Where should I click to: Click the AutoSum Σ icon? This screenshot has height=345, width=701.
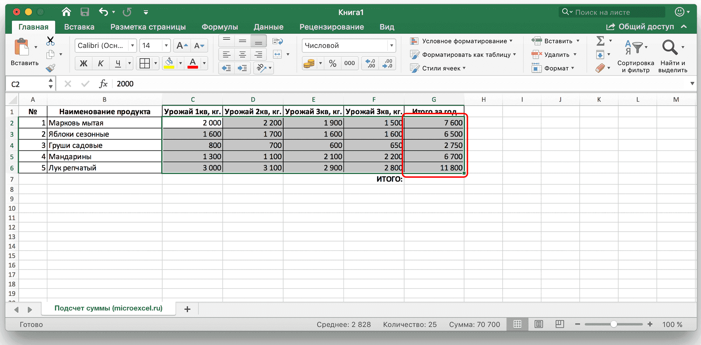(x=600, y=41)
